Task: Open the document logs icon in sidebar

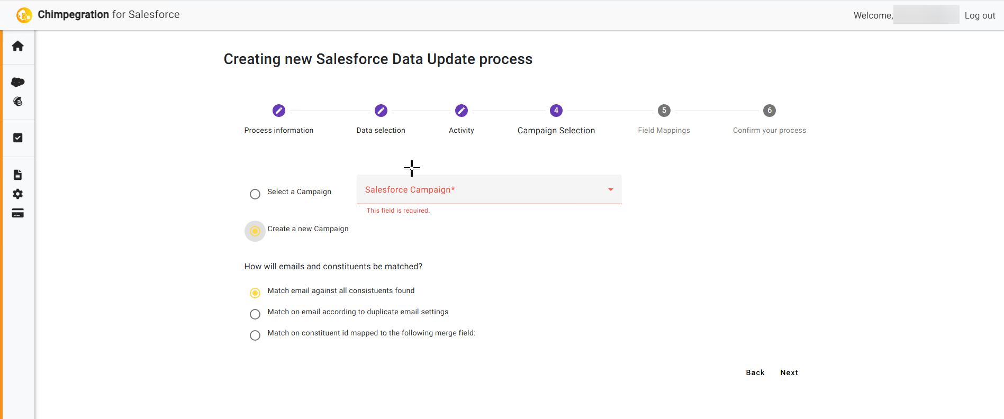Action: pos(17,175)
